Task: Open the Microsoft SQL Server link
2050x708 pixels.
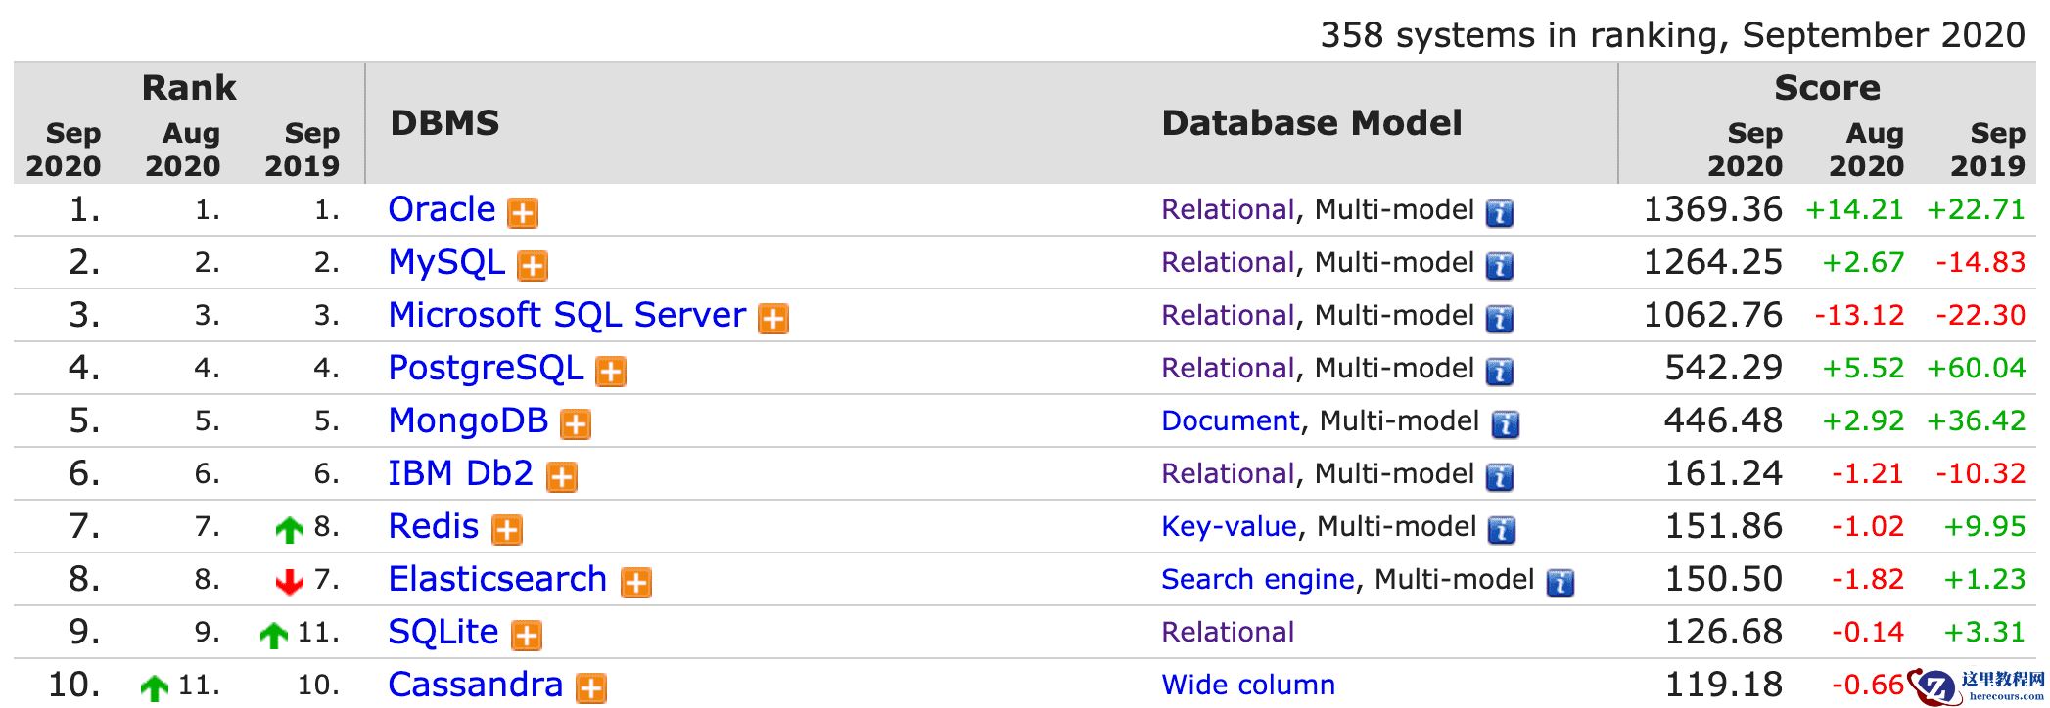Action: (x=567, y=315)
